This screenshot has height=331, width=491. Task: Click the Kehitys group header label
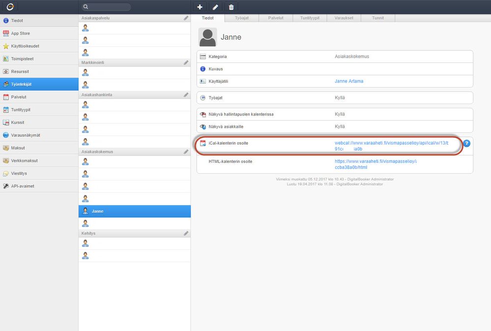[x=88, y=234]
